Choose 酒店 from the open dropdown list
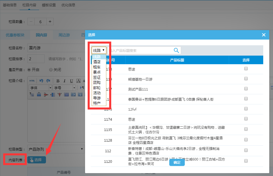273x176 pixels. [x=97, y=62]
